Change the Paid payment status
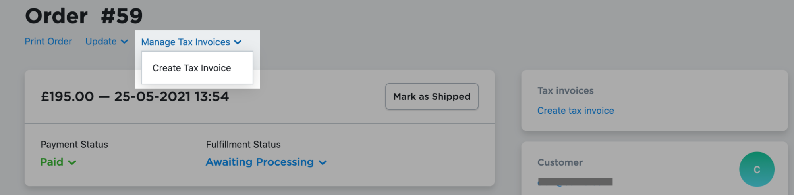 [x=58, y=162]
